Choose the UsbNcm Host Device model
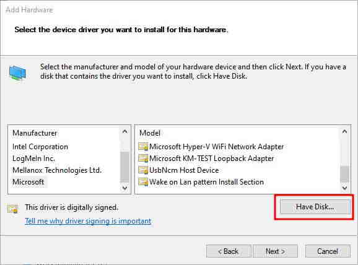Viewport: 358px width, 265px height. 184,170
